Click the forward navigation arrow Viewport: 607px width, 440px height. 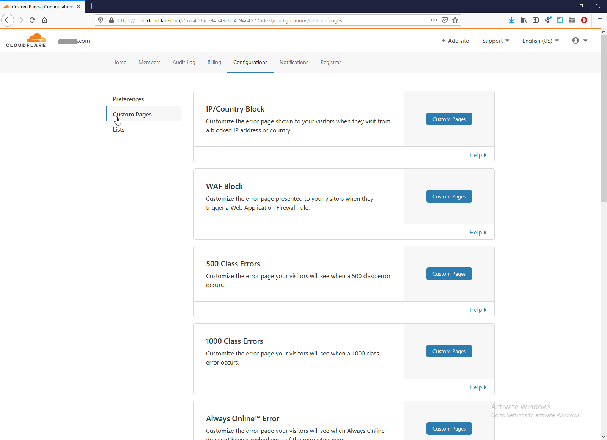coord(20,20)
